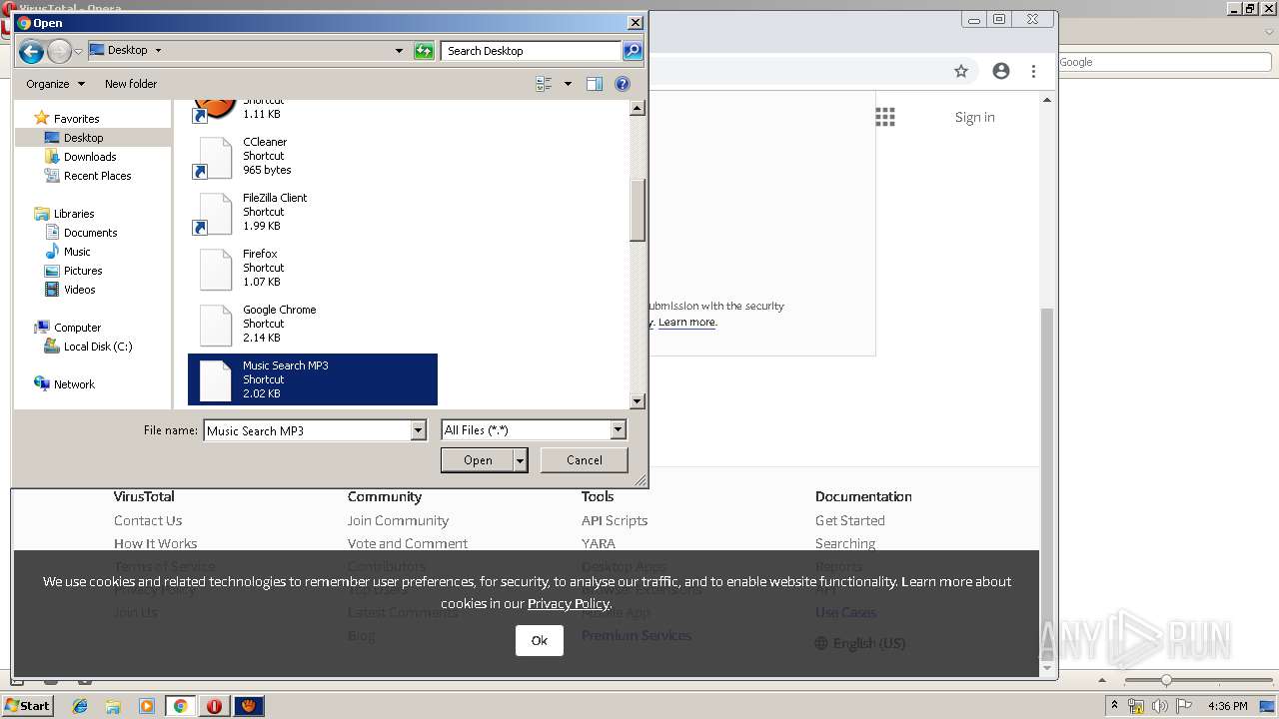Create a New folder
Viewport: 1279px width, 719px height.
(131, 84)
